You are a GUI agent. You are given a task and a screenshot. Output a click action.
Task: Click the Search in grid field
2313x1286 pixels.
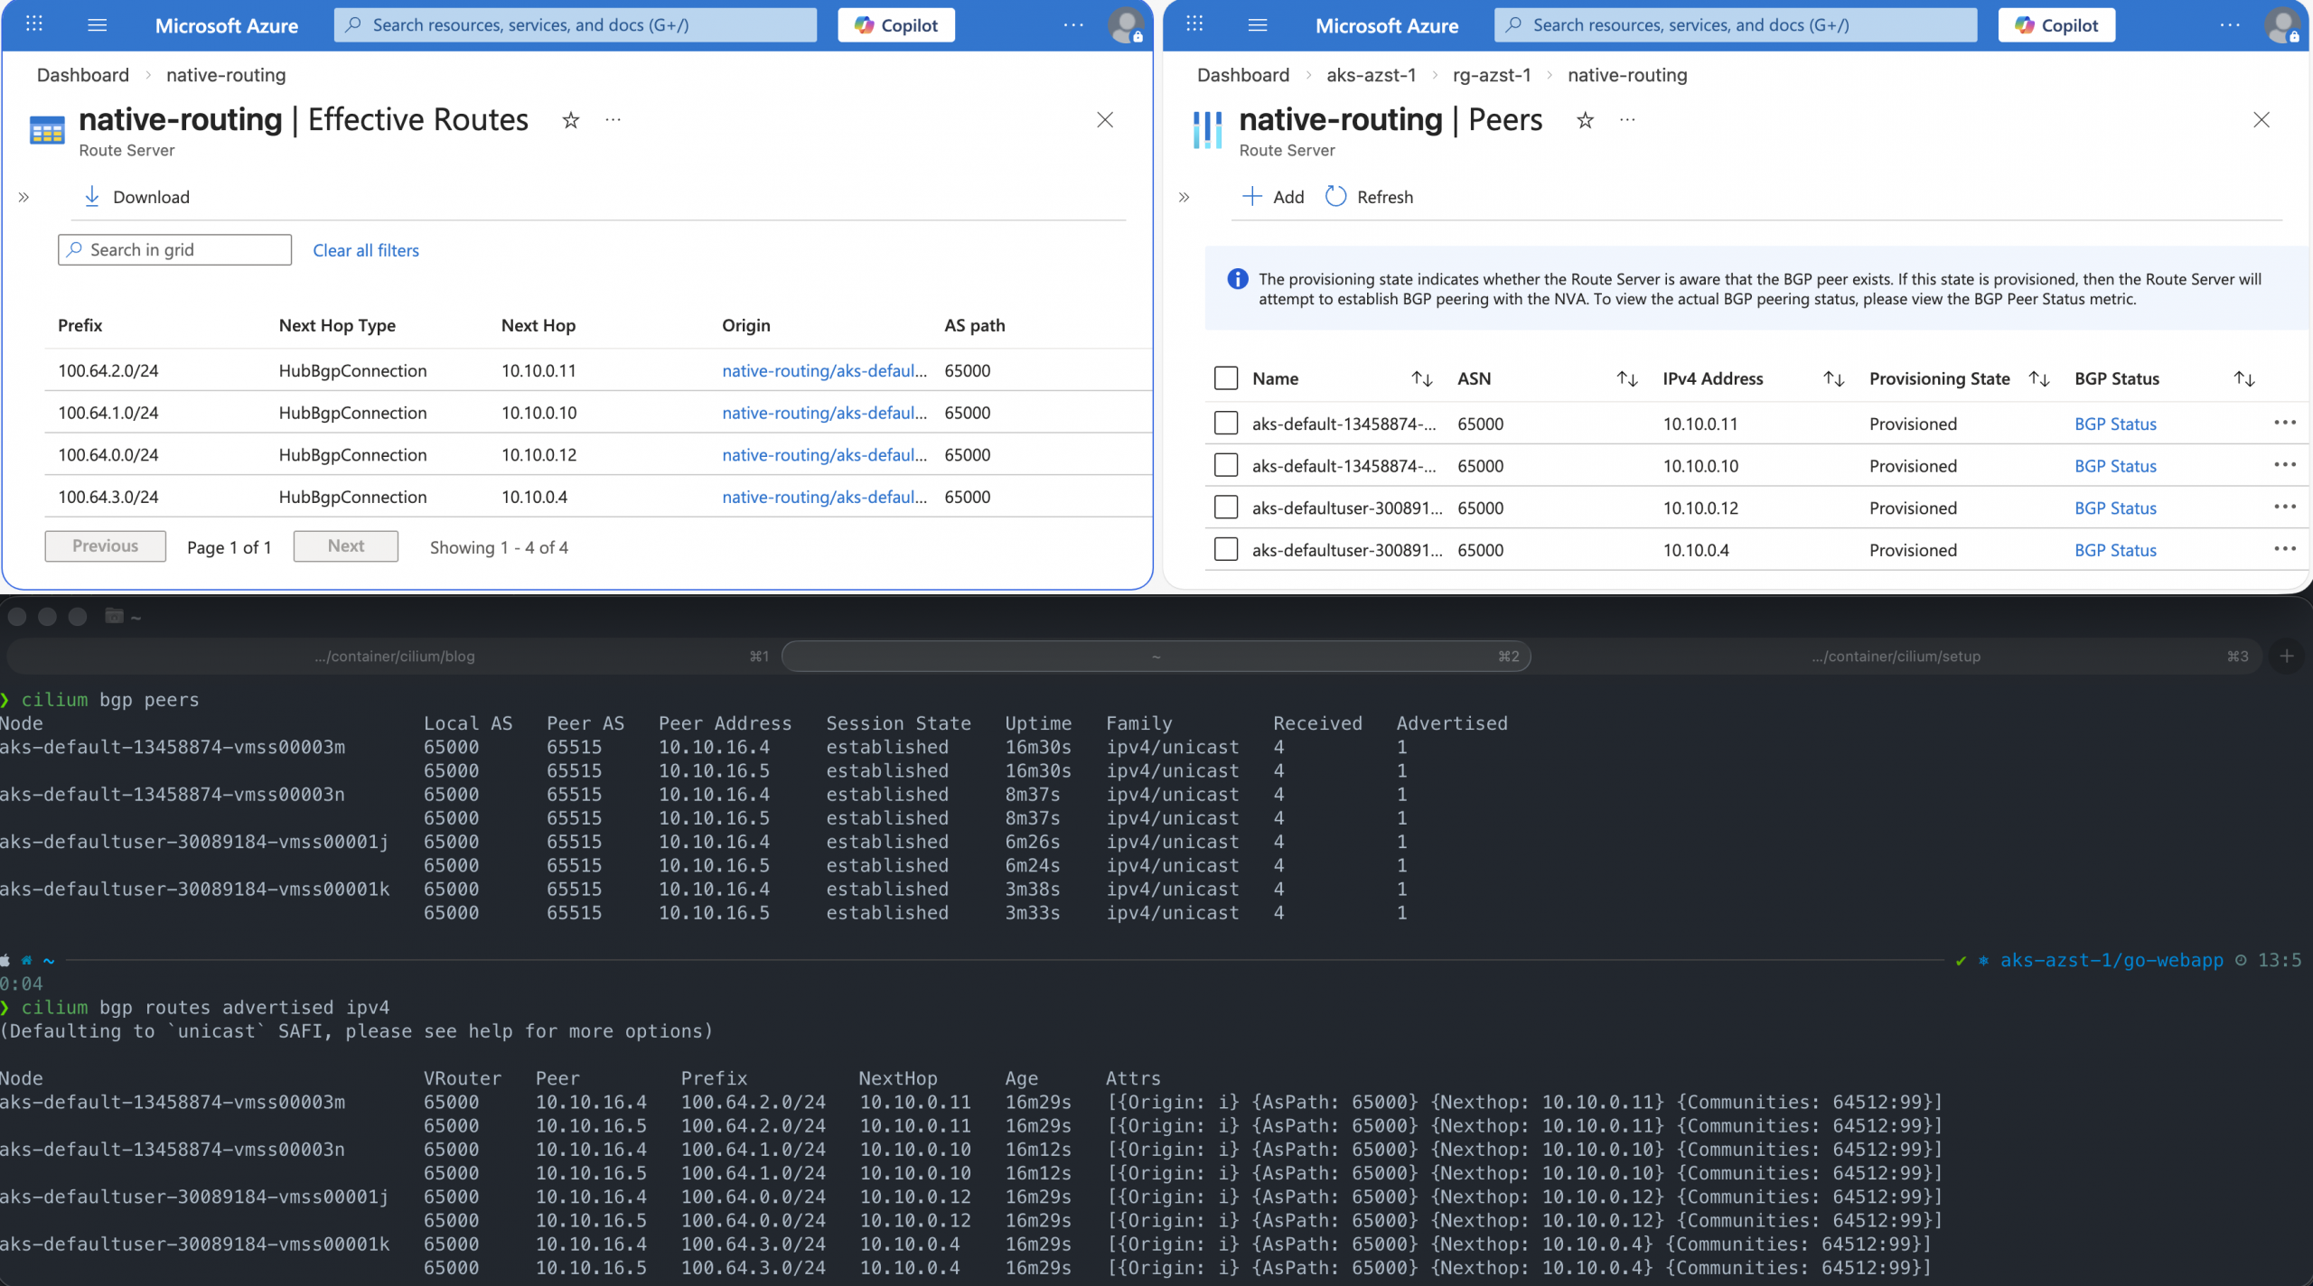(175, 250)
